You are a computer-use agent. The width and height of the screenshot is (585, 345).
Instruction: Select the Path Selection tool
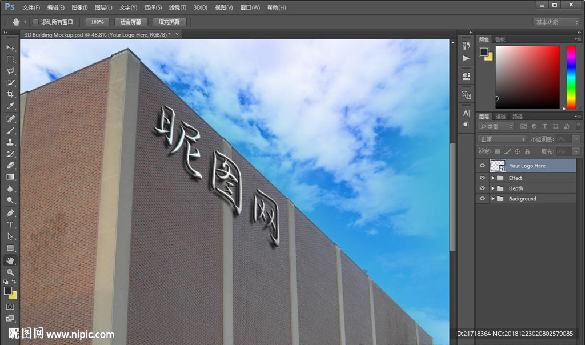[x=10, y=236]
